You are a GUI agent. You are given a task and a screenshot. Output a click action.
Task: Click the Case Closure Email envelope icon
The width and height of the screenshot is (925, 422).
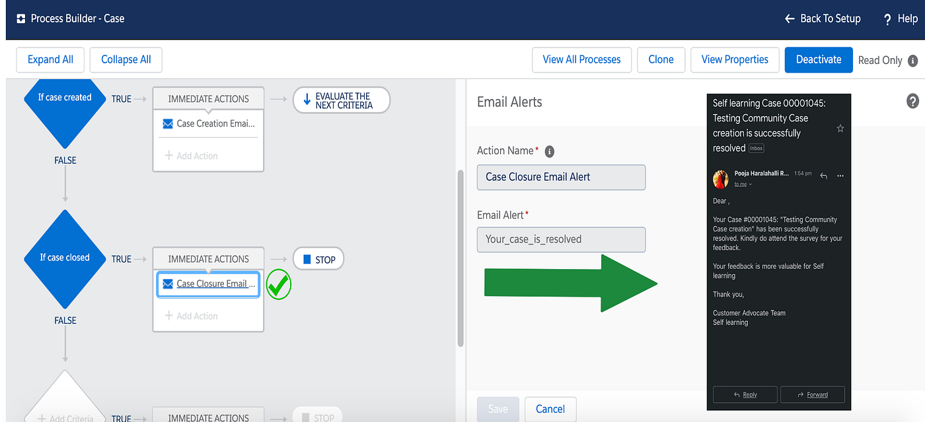coord(168,284)
